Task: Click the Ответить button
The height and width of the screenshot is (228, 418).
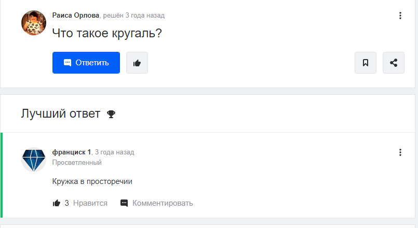Action: [x=86, y=63]
